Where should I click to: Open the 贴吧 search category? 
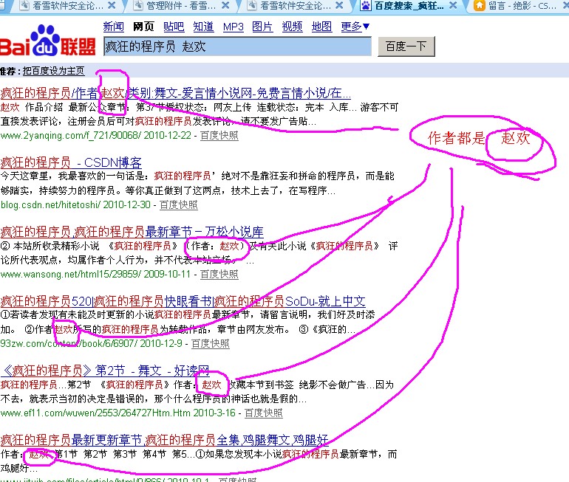coord(174,27)
